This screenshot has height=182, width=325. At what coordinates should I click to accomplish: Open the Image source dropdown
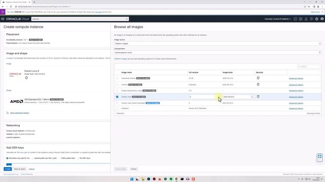pos(217,43)
